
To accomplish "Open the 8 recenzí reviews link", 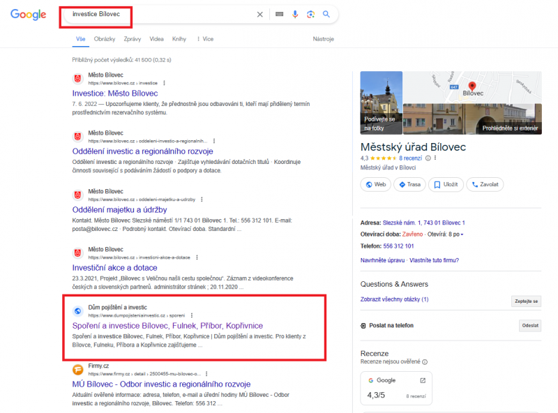I will tap(410, 158).
